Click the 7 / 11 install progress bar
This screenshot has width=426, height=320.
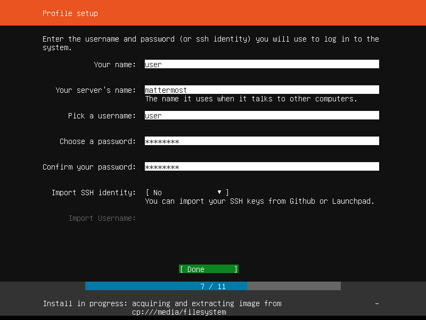coord(213,286)
